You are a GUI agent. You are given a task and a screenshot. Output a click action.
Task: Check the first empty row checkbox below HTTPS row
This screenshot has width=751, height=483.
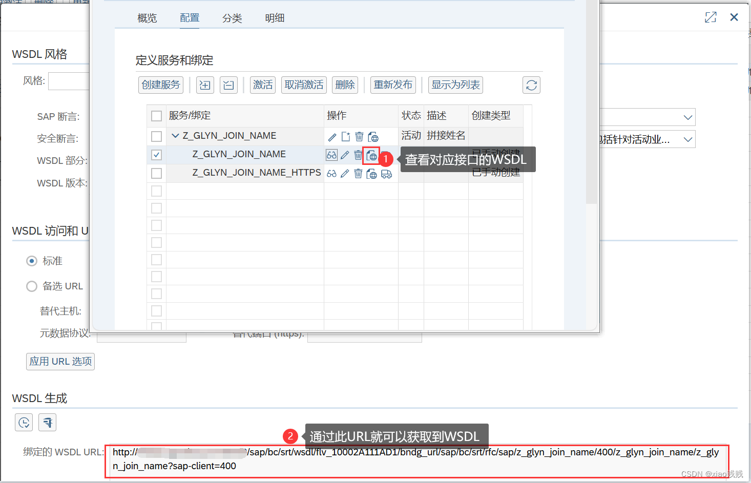(157, 191)
